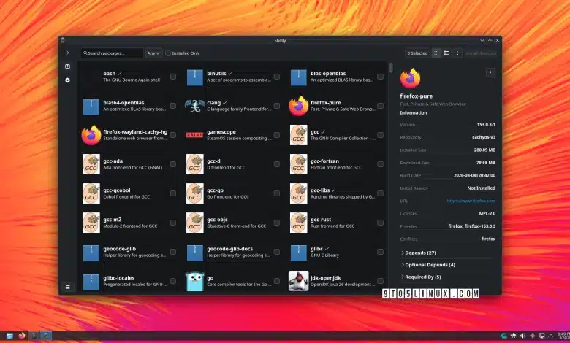The width and height of the screenshot is (570, 343).
Task: Open the www.firefox.com URL link
Action: [x=471, y=201]
